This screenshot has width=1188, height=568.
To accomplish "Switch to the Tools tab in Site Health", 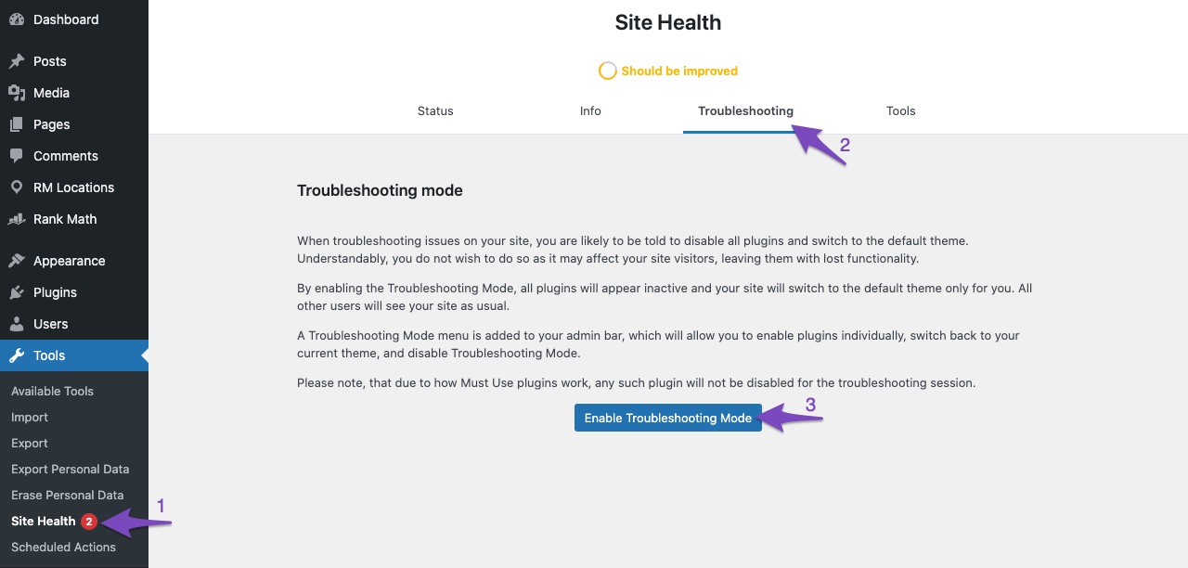I will coord(900,110).
